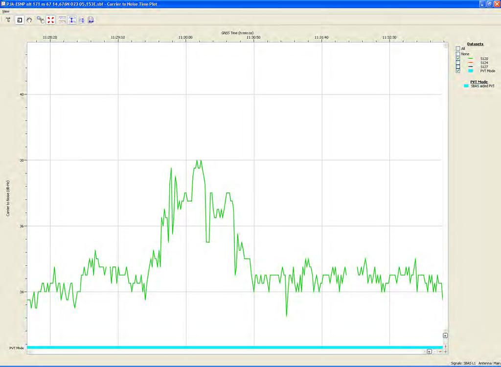Click the 11:32:30 time axis label
501x367 pixels.
tap(389, 37)
